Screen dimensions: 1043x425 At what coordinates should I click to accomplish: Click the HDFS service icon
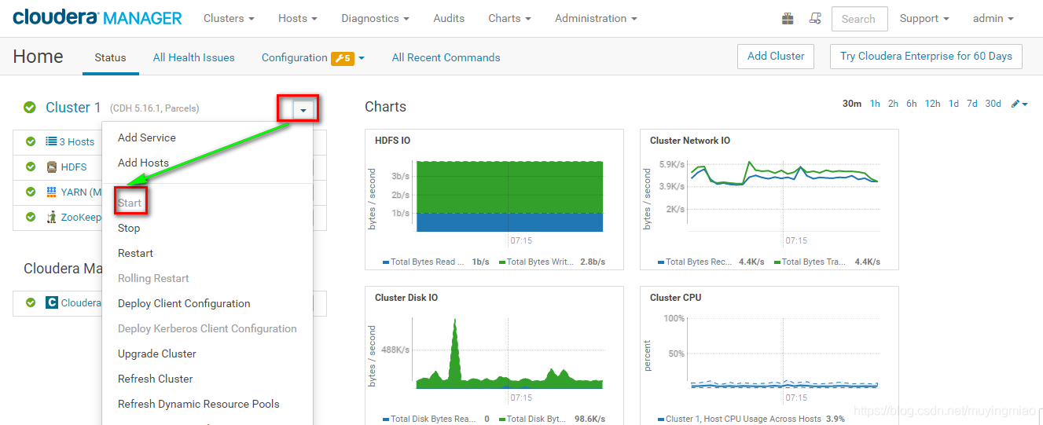51,167
